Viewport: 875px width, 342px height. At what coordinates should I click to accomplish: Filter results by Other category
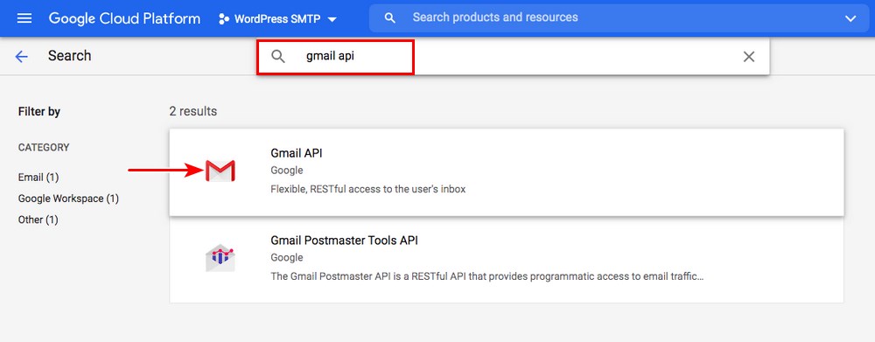coord(38,220)
